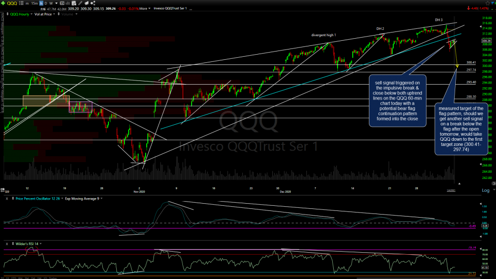The height and width of the screenshot is (279, 496).
Task: Click the star favorite icon
Action: point(488,3)
